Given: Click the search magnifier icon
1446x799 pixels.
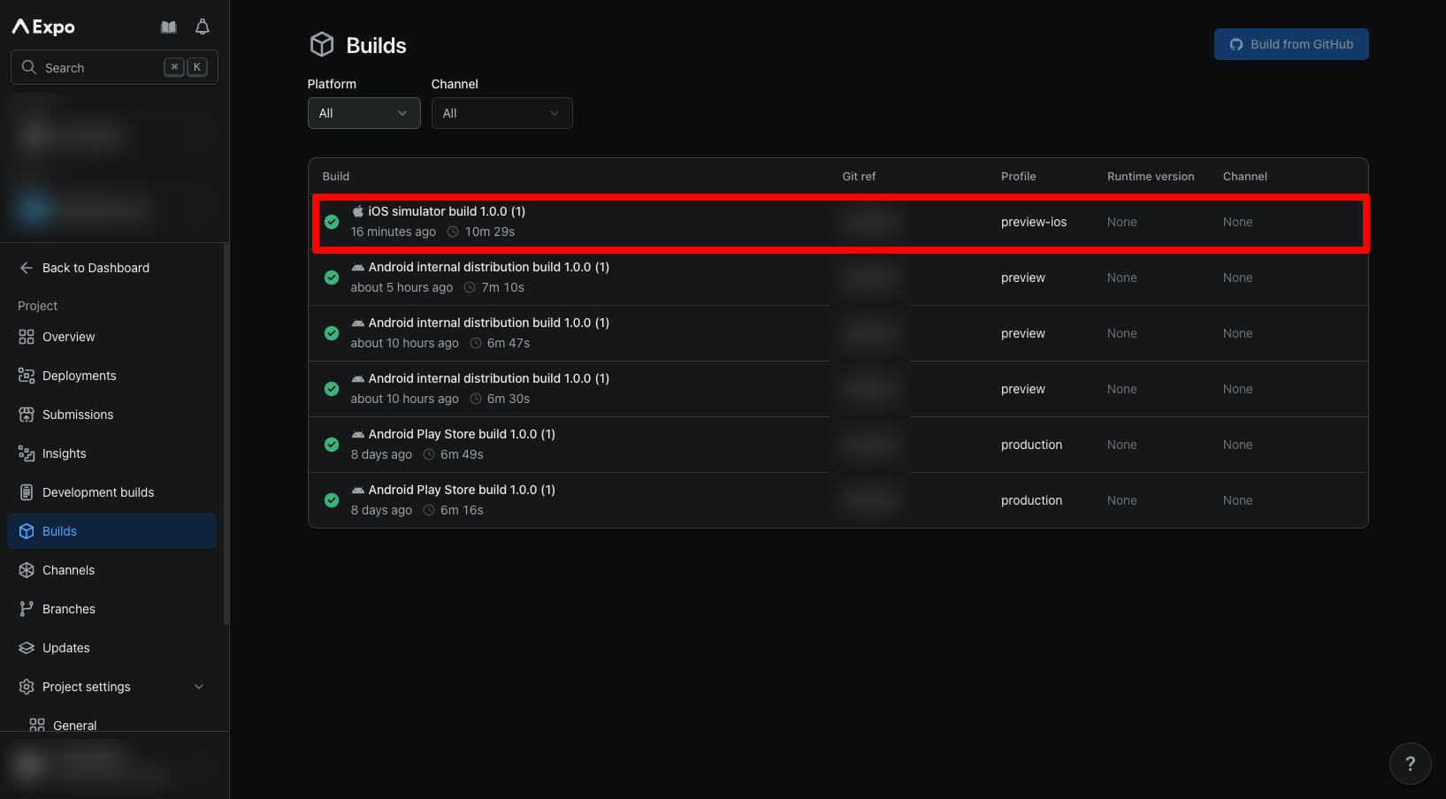Looking at the screenshot, I should (29, 67).
